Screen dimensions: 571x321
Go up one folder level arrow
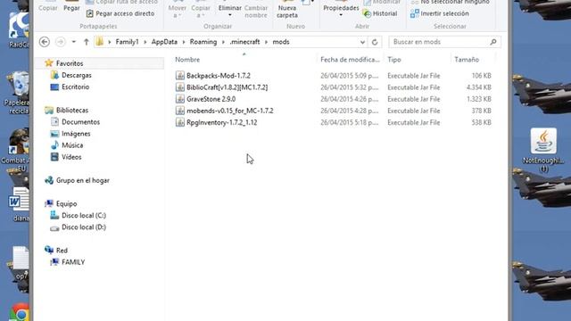coord(87,42)
